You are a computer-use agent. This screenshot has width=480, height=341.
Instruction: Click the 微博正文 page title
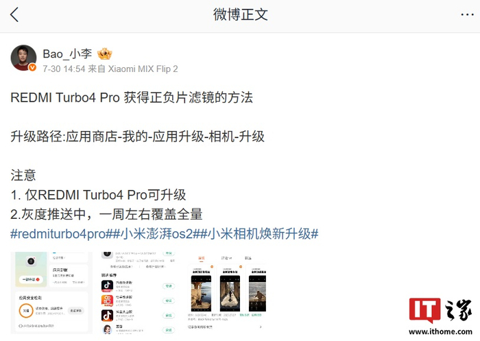240,14
